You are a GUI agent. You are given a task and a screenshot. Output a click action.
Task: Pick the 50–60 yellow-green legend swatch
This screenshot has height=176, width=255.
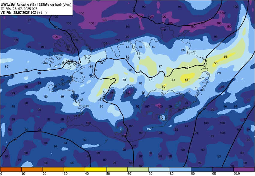[x=117, y=169]
